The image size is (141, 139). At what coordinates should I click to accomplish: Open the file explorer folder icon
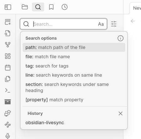(x=25, y=7)
